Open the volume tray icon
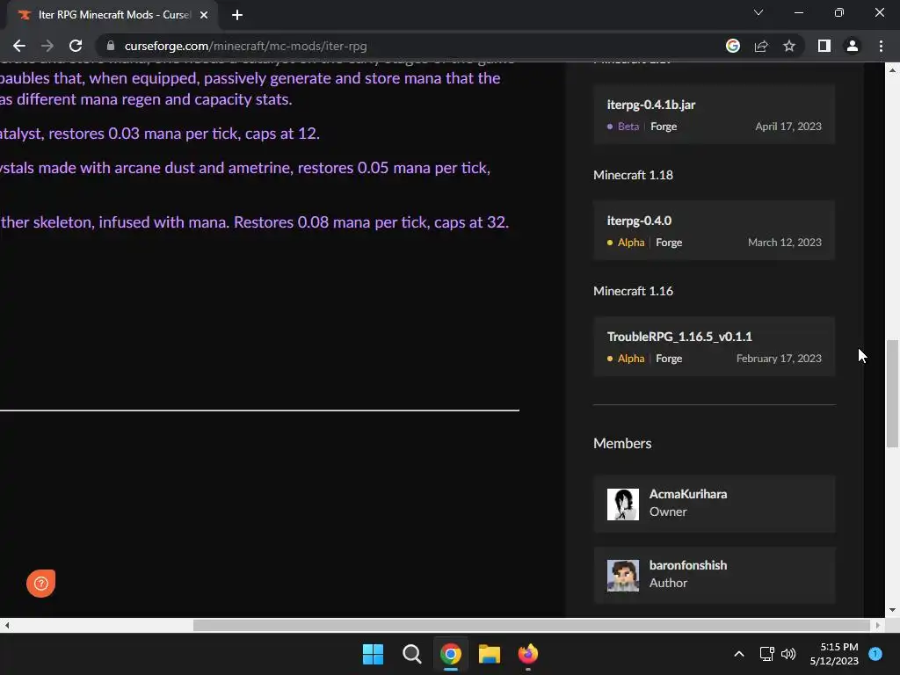 [x=788, y=654]
